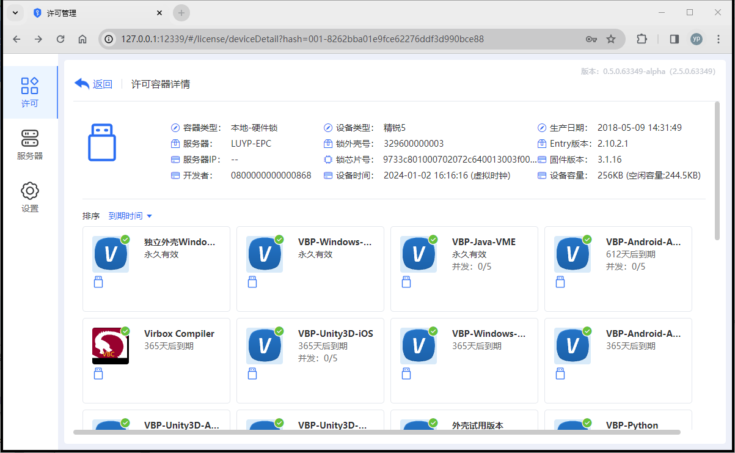735x453 pixels.
Task: Click the vertical scrollbar of the details page
Action: 717,171
